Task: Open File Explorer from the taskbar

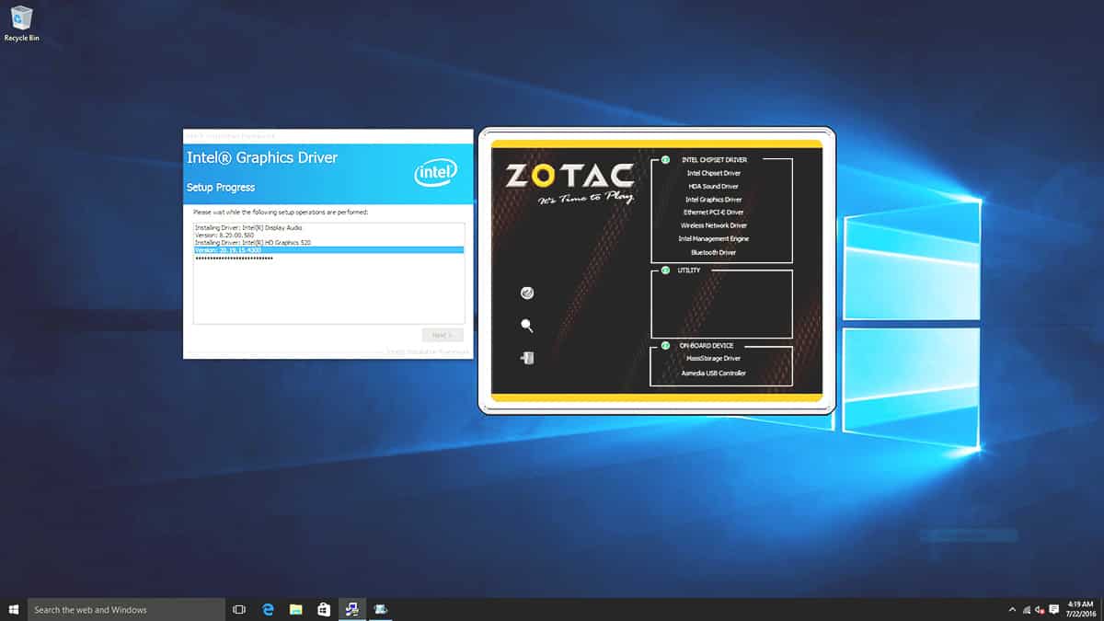Action: click(x=296, y=609)
